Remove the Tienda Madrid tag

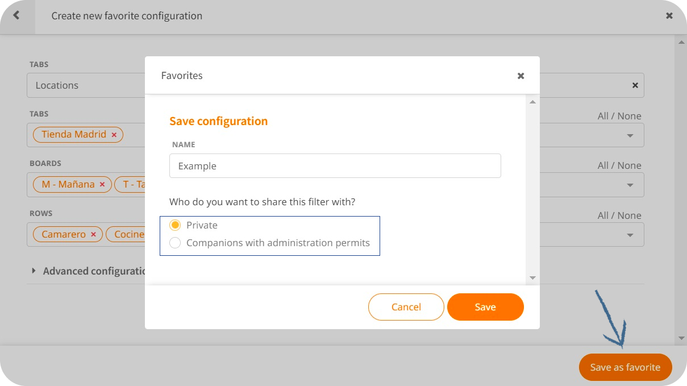(x=114, y=135)
